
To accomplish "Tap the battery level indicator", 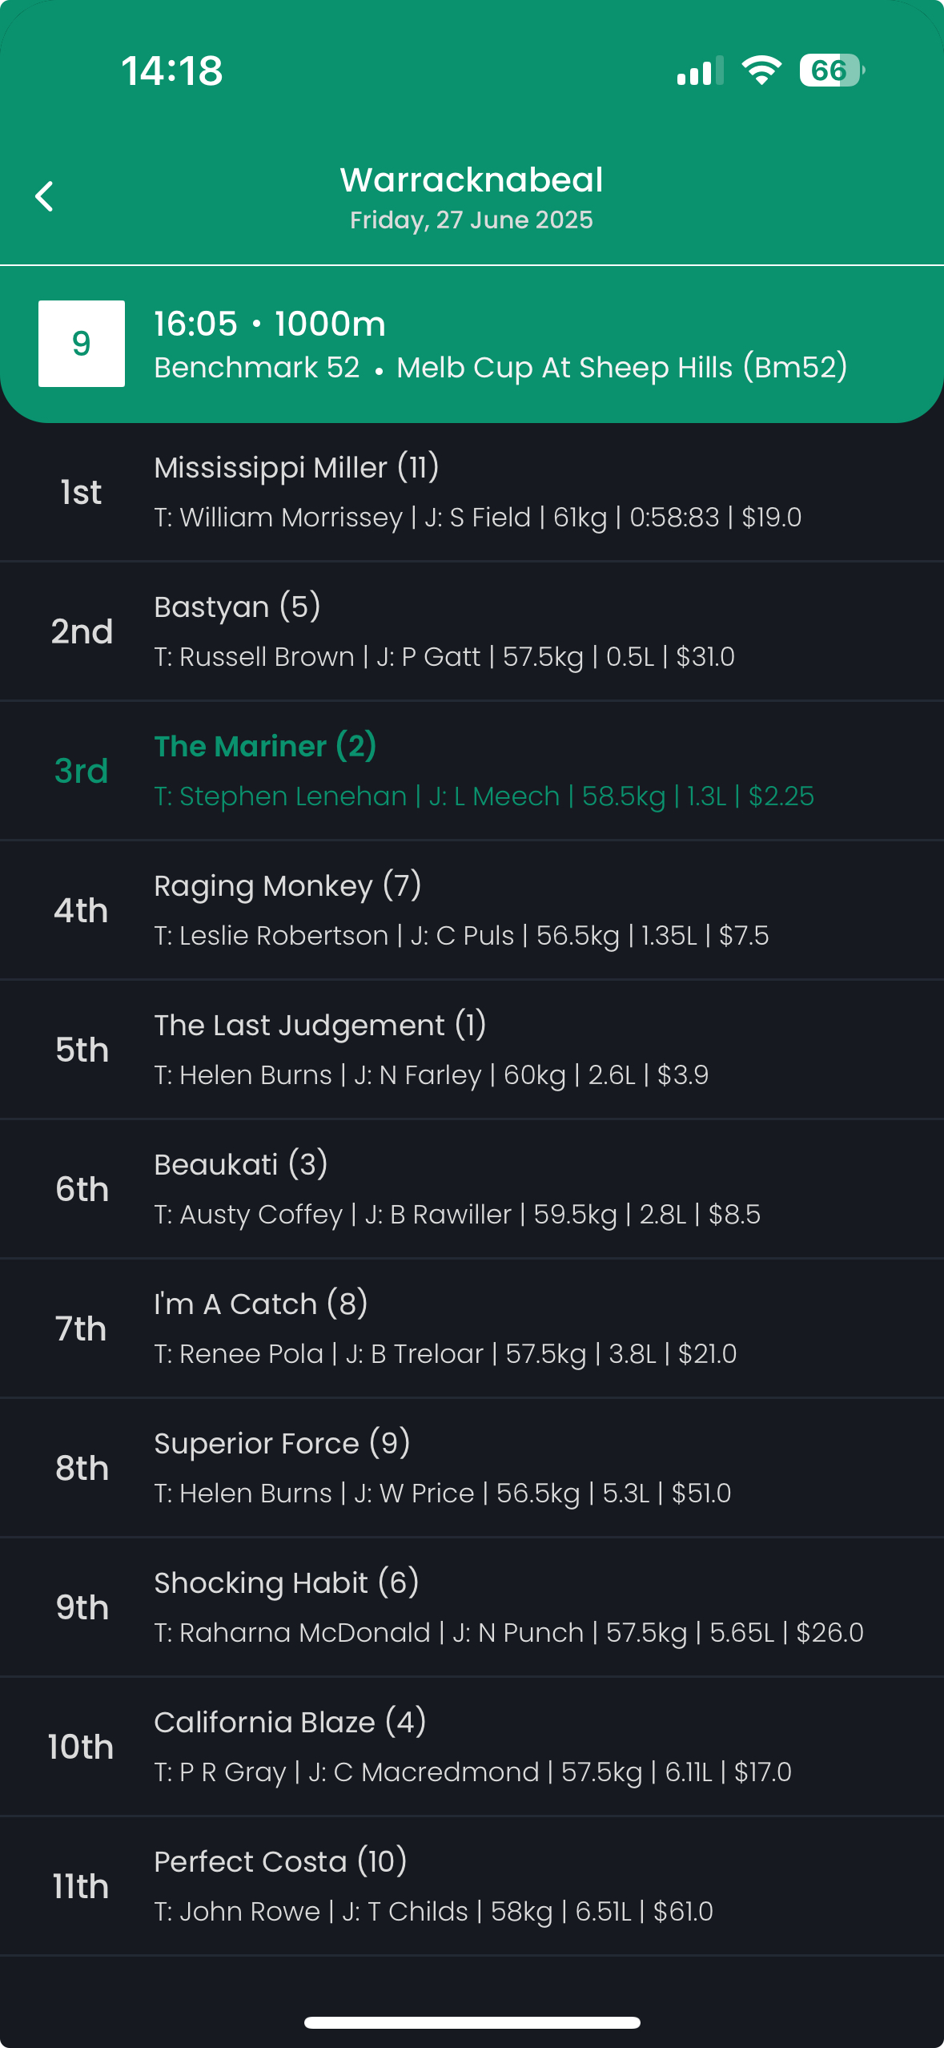I will [831, 71].
